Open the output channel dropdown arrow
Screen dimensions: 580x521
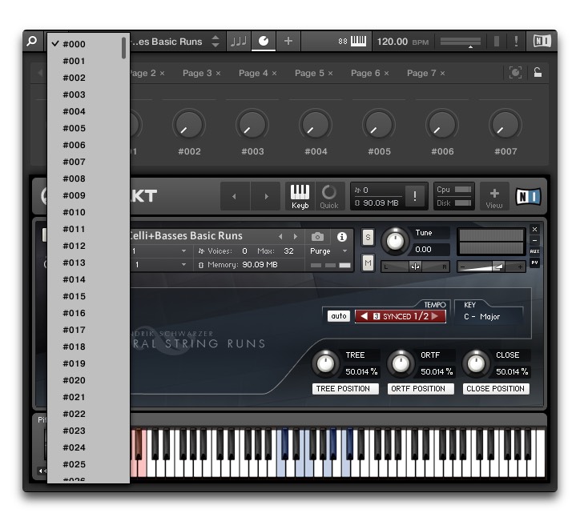point(183,250)
